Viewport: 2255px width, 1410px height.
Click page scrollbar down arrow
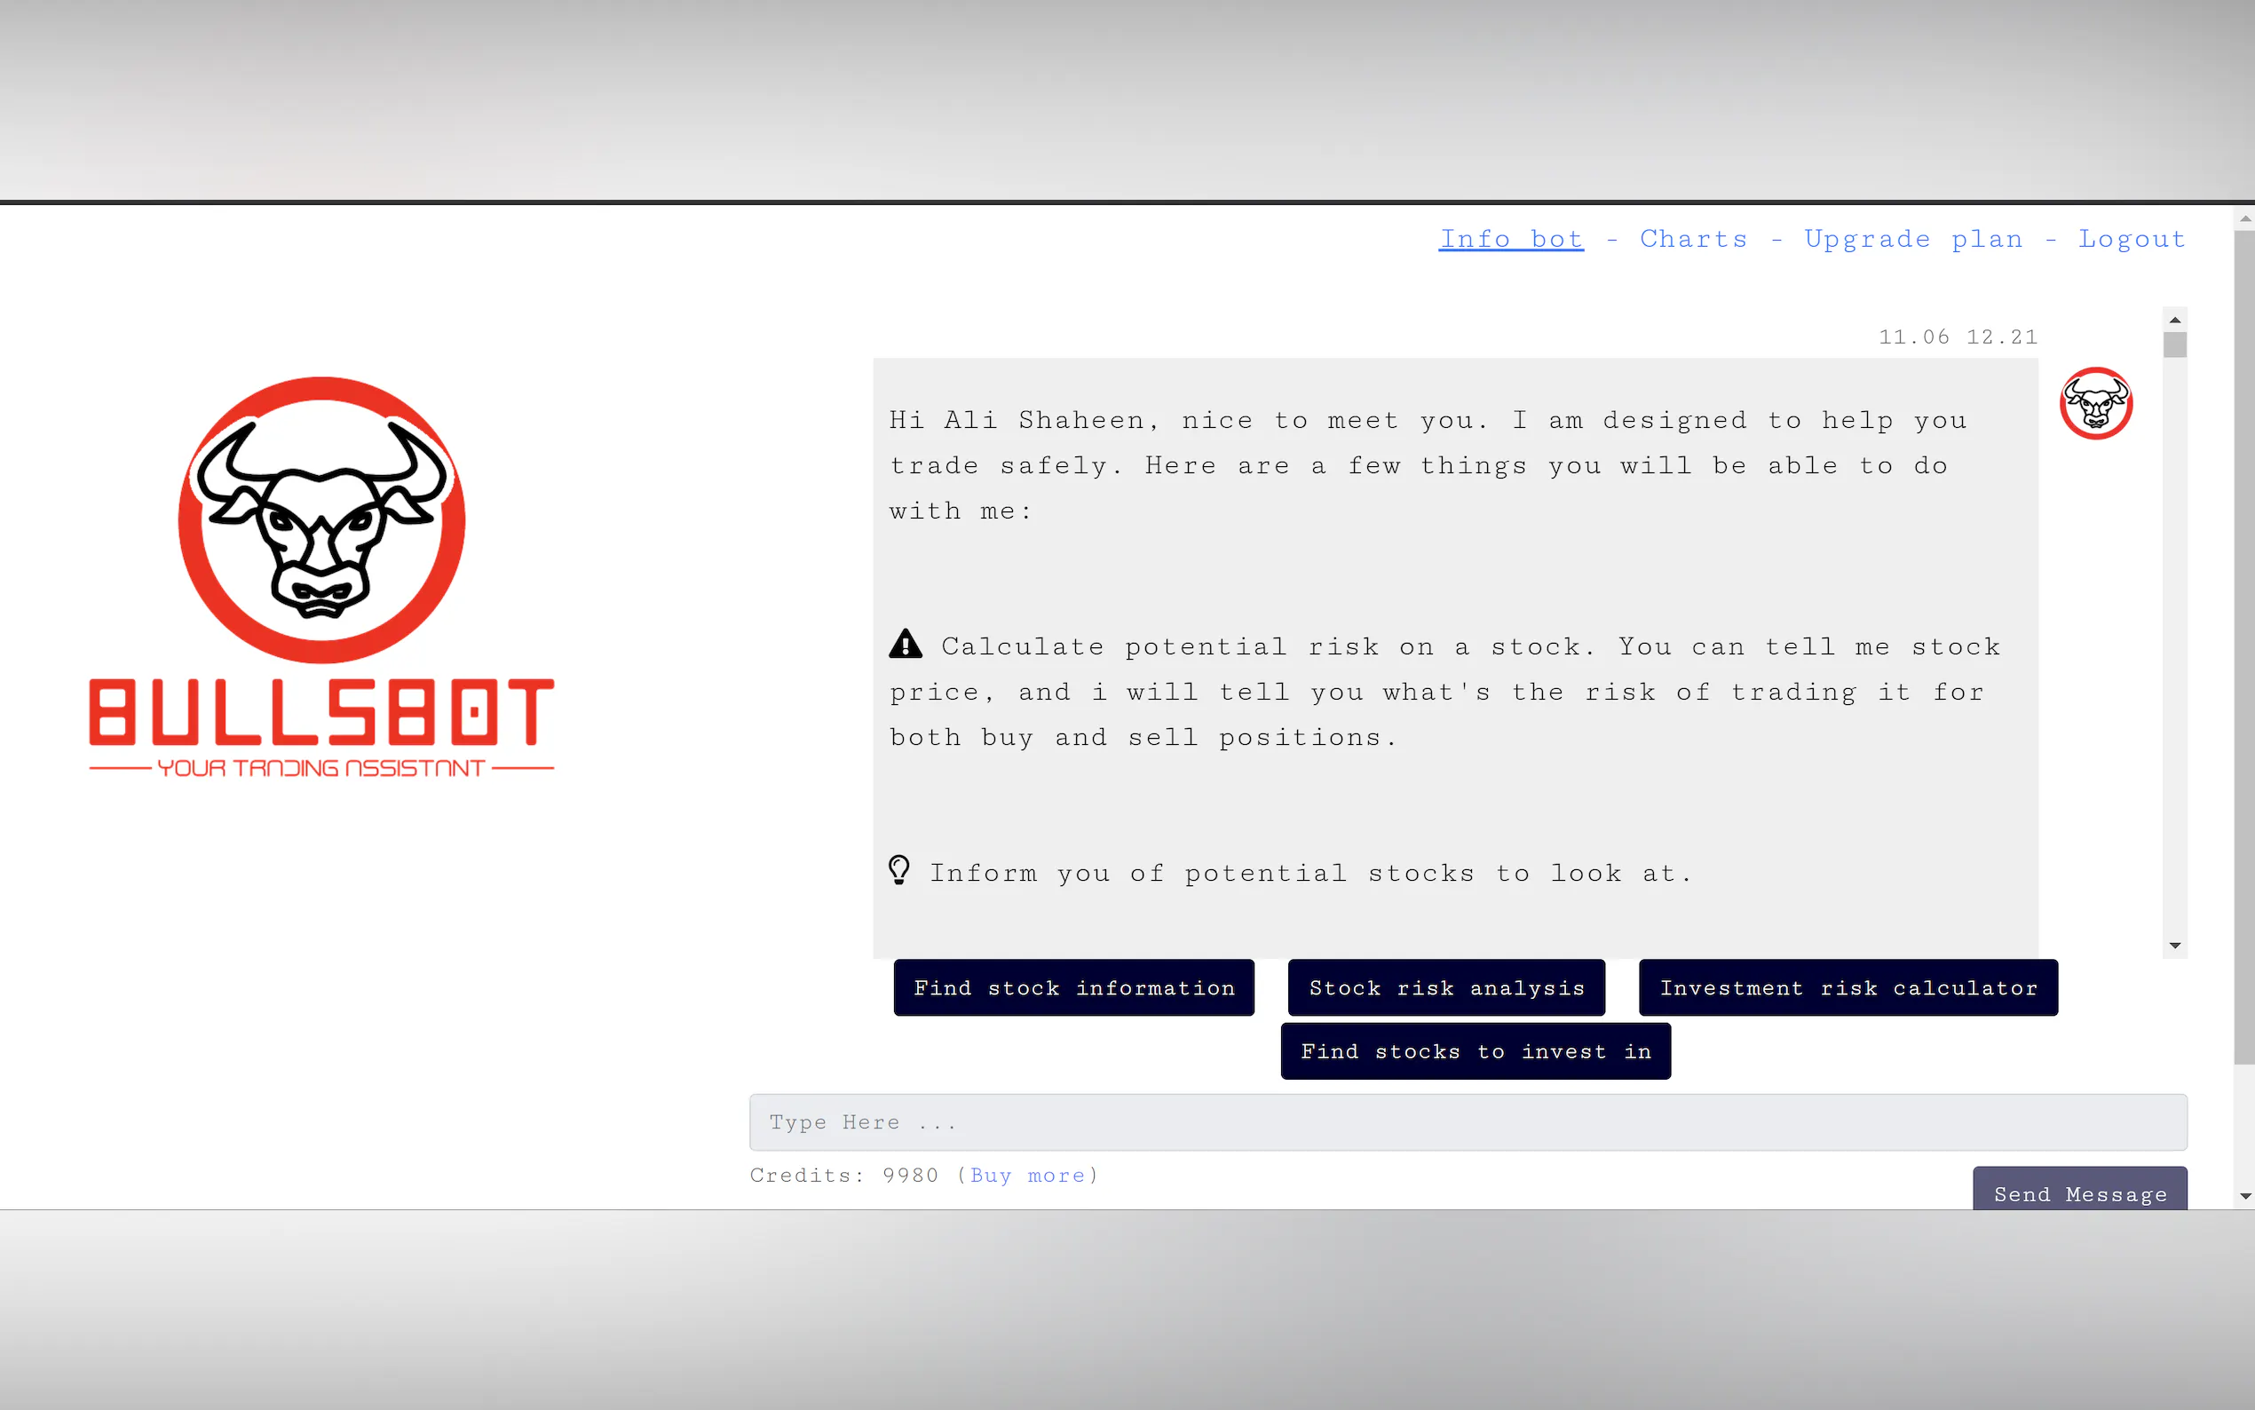2244,1196
